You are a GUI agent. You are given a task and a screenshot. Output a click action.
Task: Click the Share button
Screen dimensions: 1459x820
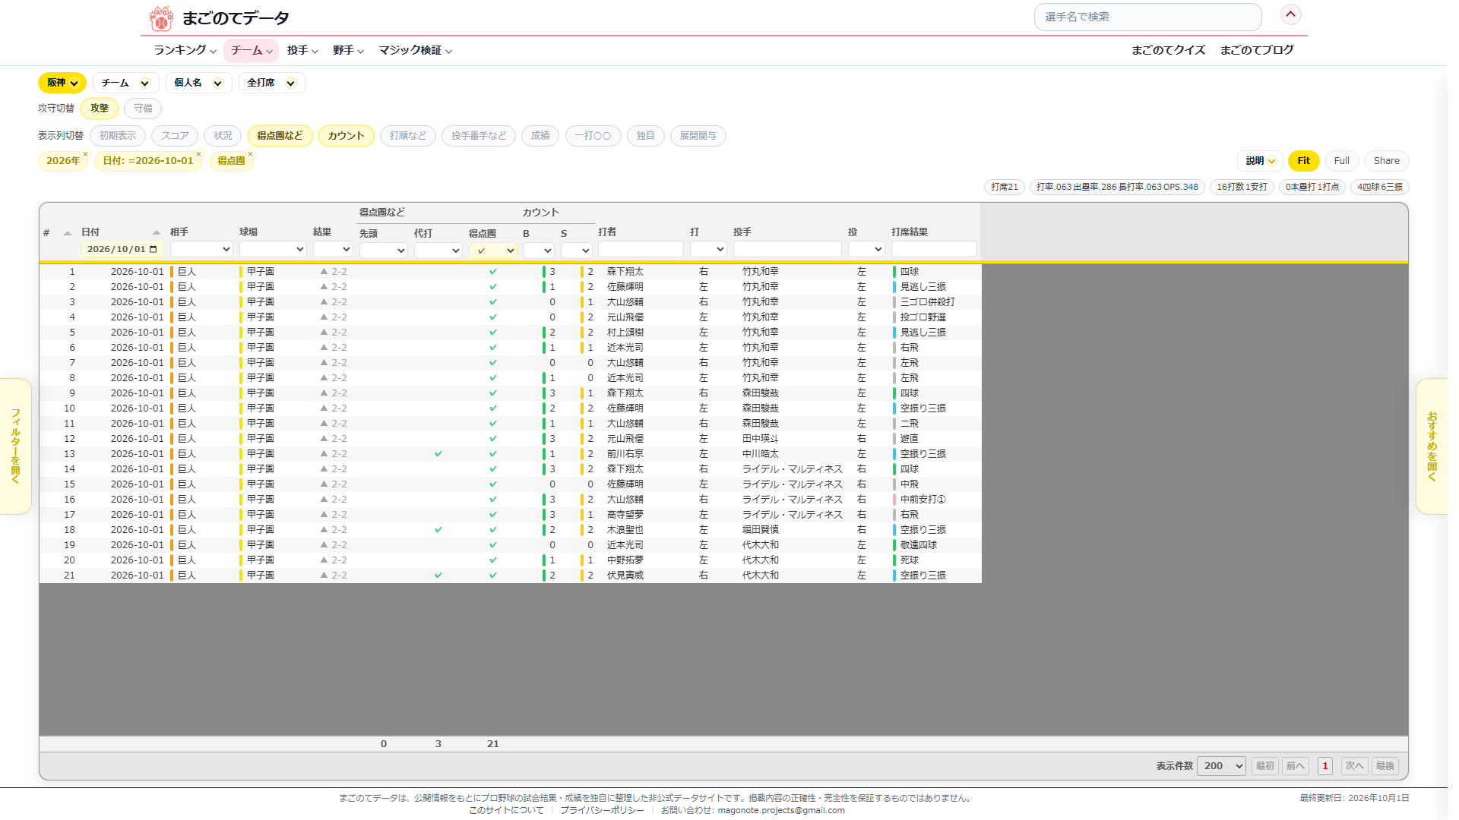click(1386, 161)
